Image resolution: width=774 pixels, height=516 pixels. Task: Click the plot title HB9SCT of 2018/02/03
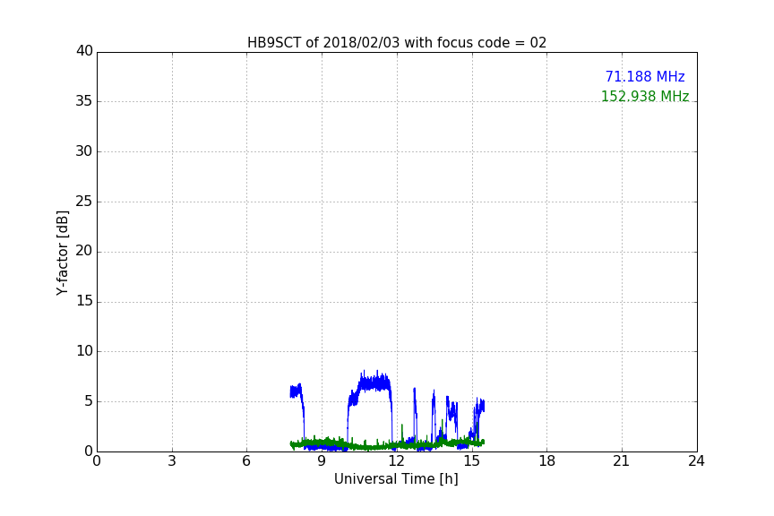pyautogui.click(x=397, y=43)
